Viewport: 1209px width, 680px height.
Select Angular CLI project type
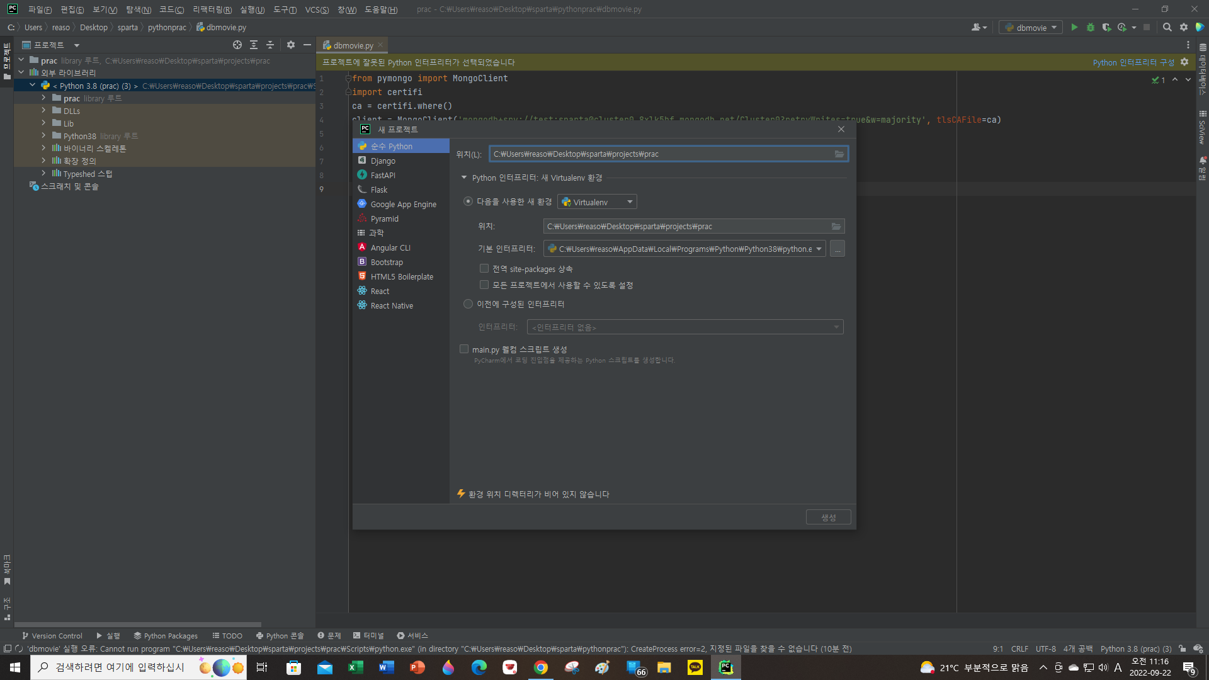pyautogui.click(x=390, y=247)
